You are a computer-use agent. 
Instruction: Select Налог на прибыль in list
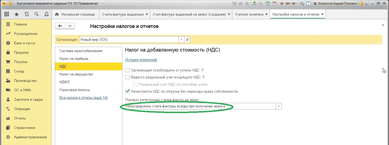click(x=89, y=59)
